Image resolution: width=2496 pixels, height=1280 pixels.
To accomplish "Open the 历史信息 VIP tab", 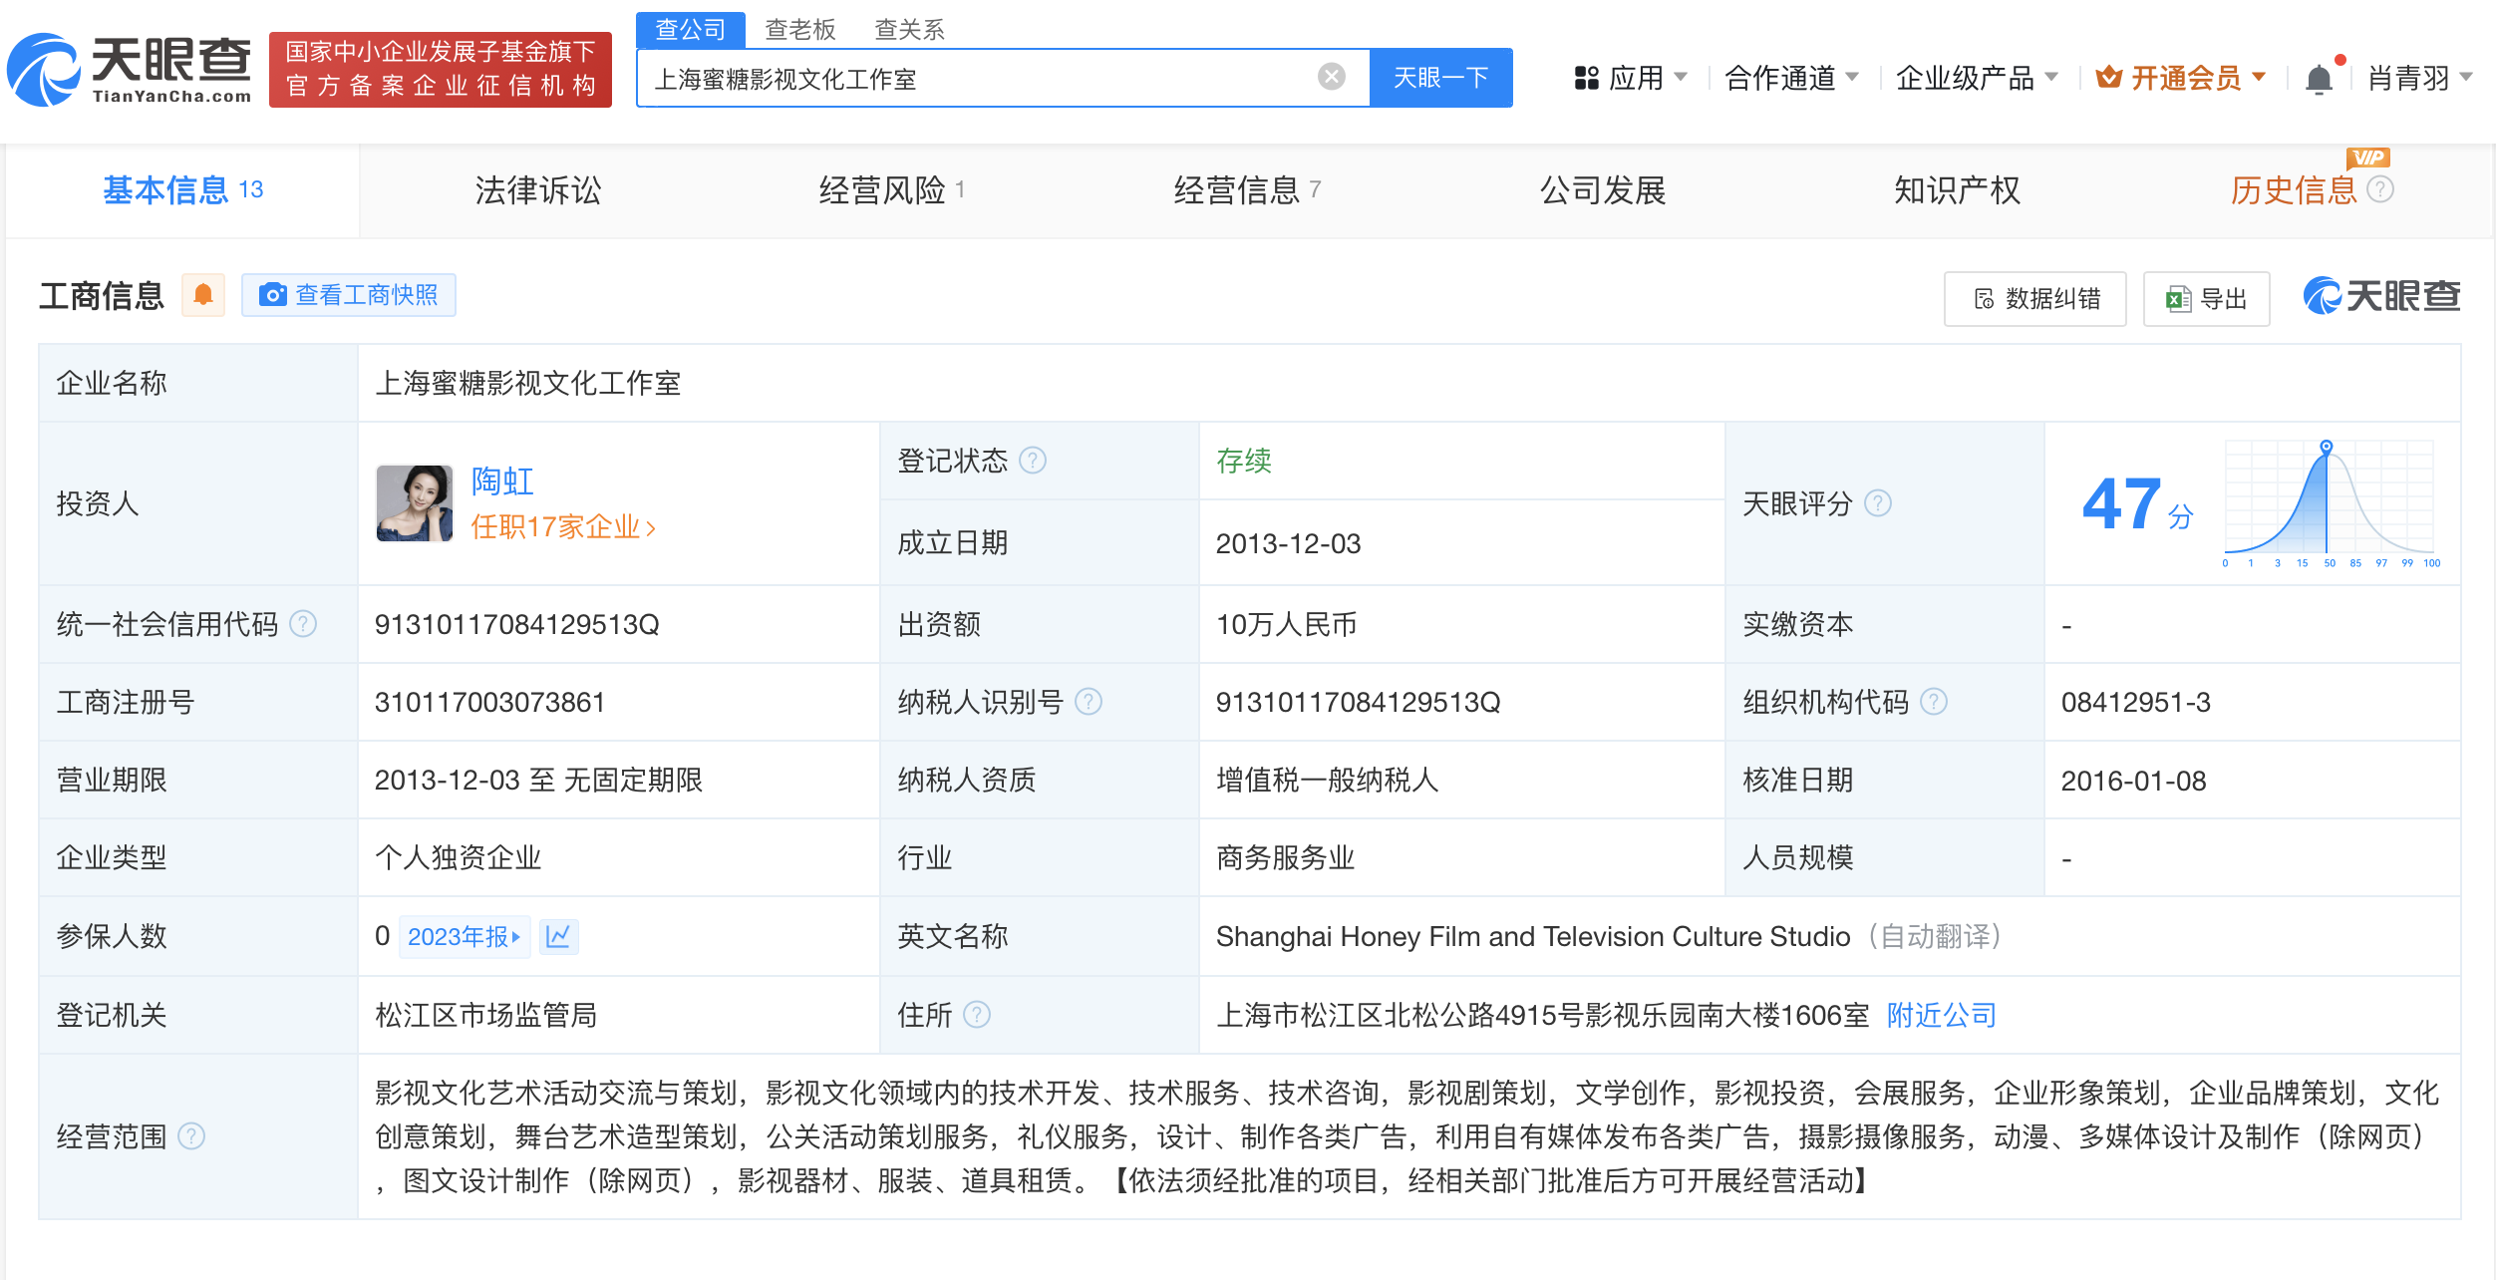I will 2294,190.
